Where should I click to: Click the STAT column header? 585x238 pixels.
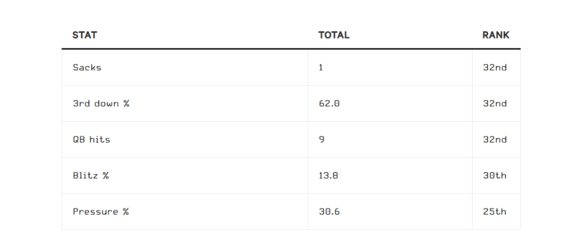coord(85,35)
